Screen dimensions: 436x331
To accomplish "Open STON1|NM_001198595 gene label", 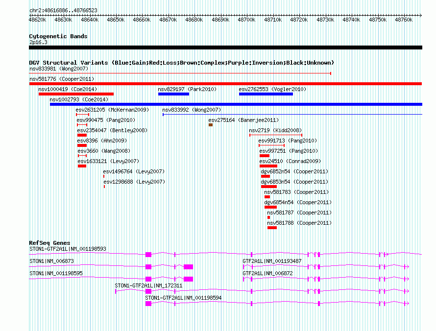I will click(x=56, y=273).
